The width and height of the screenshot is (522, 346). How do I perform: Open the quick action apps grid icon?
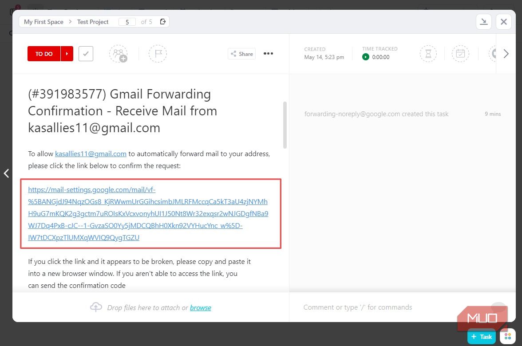[508, 336]
